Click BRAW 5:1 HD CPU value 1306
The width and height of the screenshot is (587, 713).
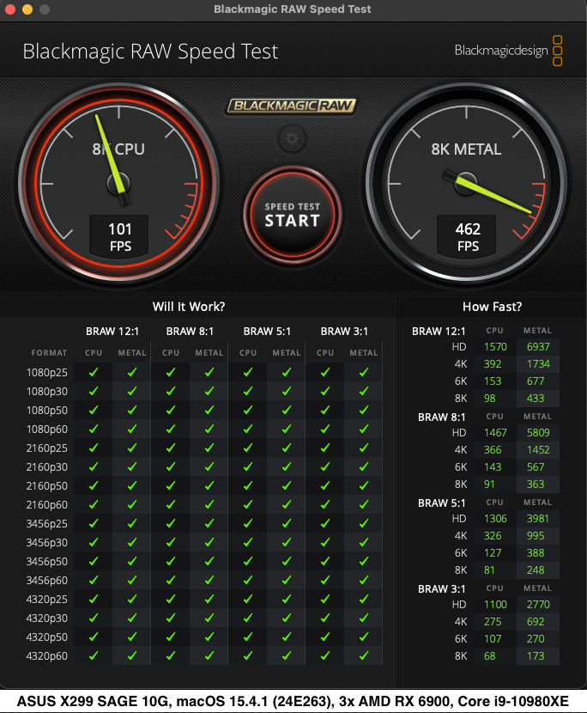point(495,519)
